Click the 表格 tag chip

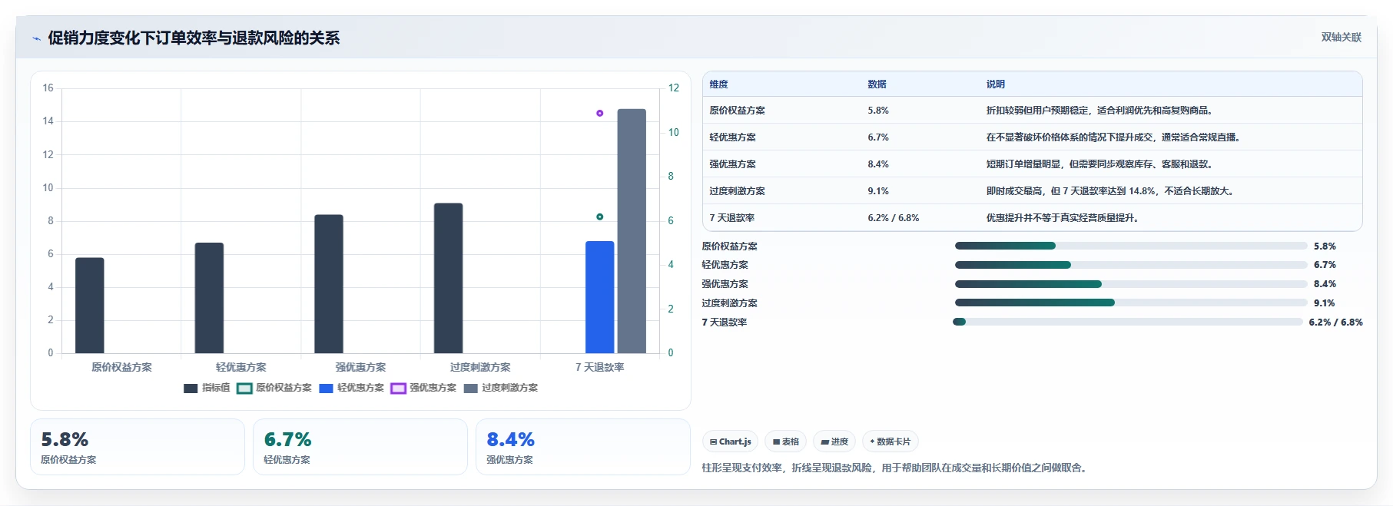(x=785, y=442)
